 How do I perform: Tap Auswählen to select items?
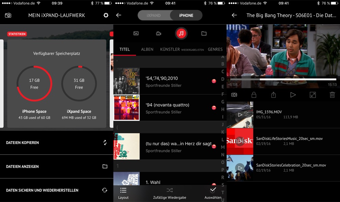(x=213, y=193)
